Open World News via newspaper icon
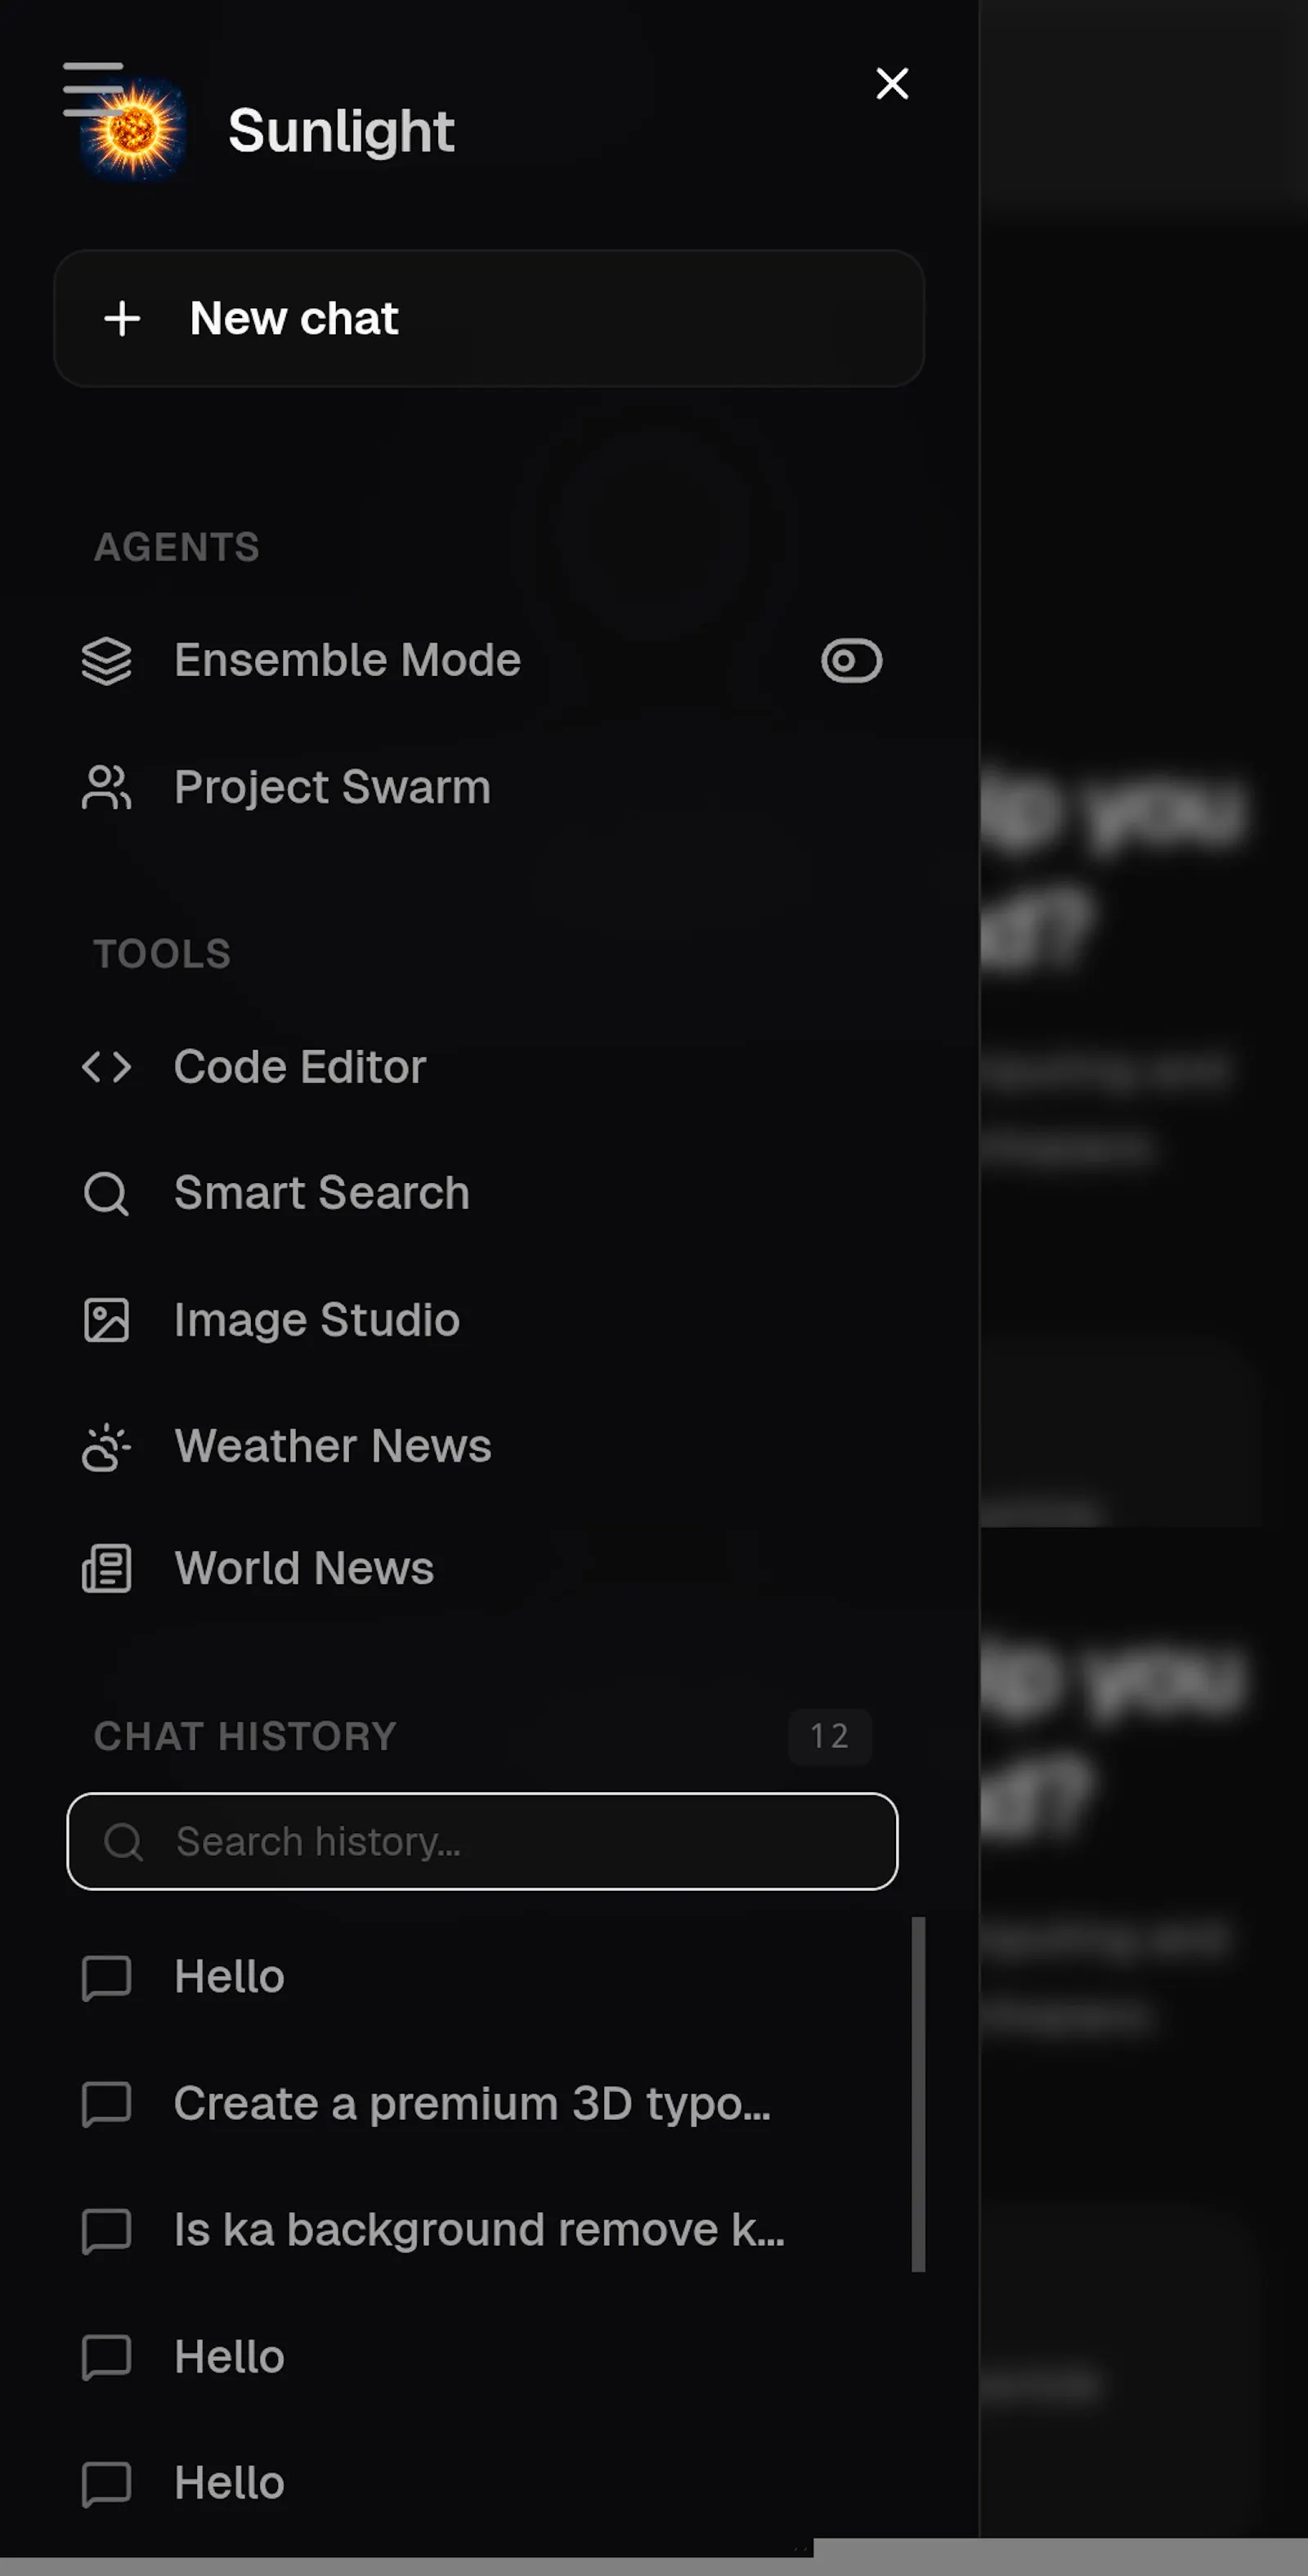 106,1568
